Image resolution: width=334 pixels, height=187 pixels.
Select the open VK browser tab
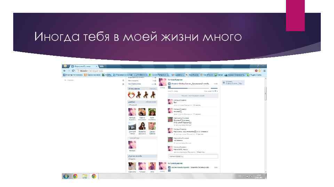(x=84, y=66)
